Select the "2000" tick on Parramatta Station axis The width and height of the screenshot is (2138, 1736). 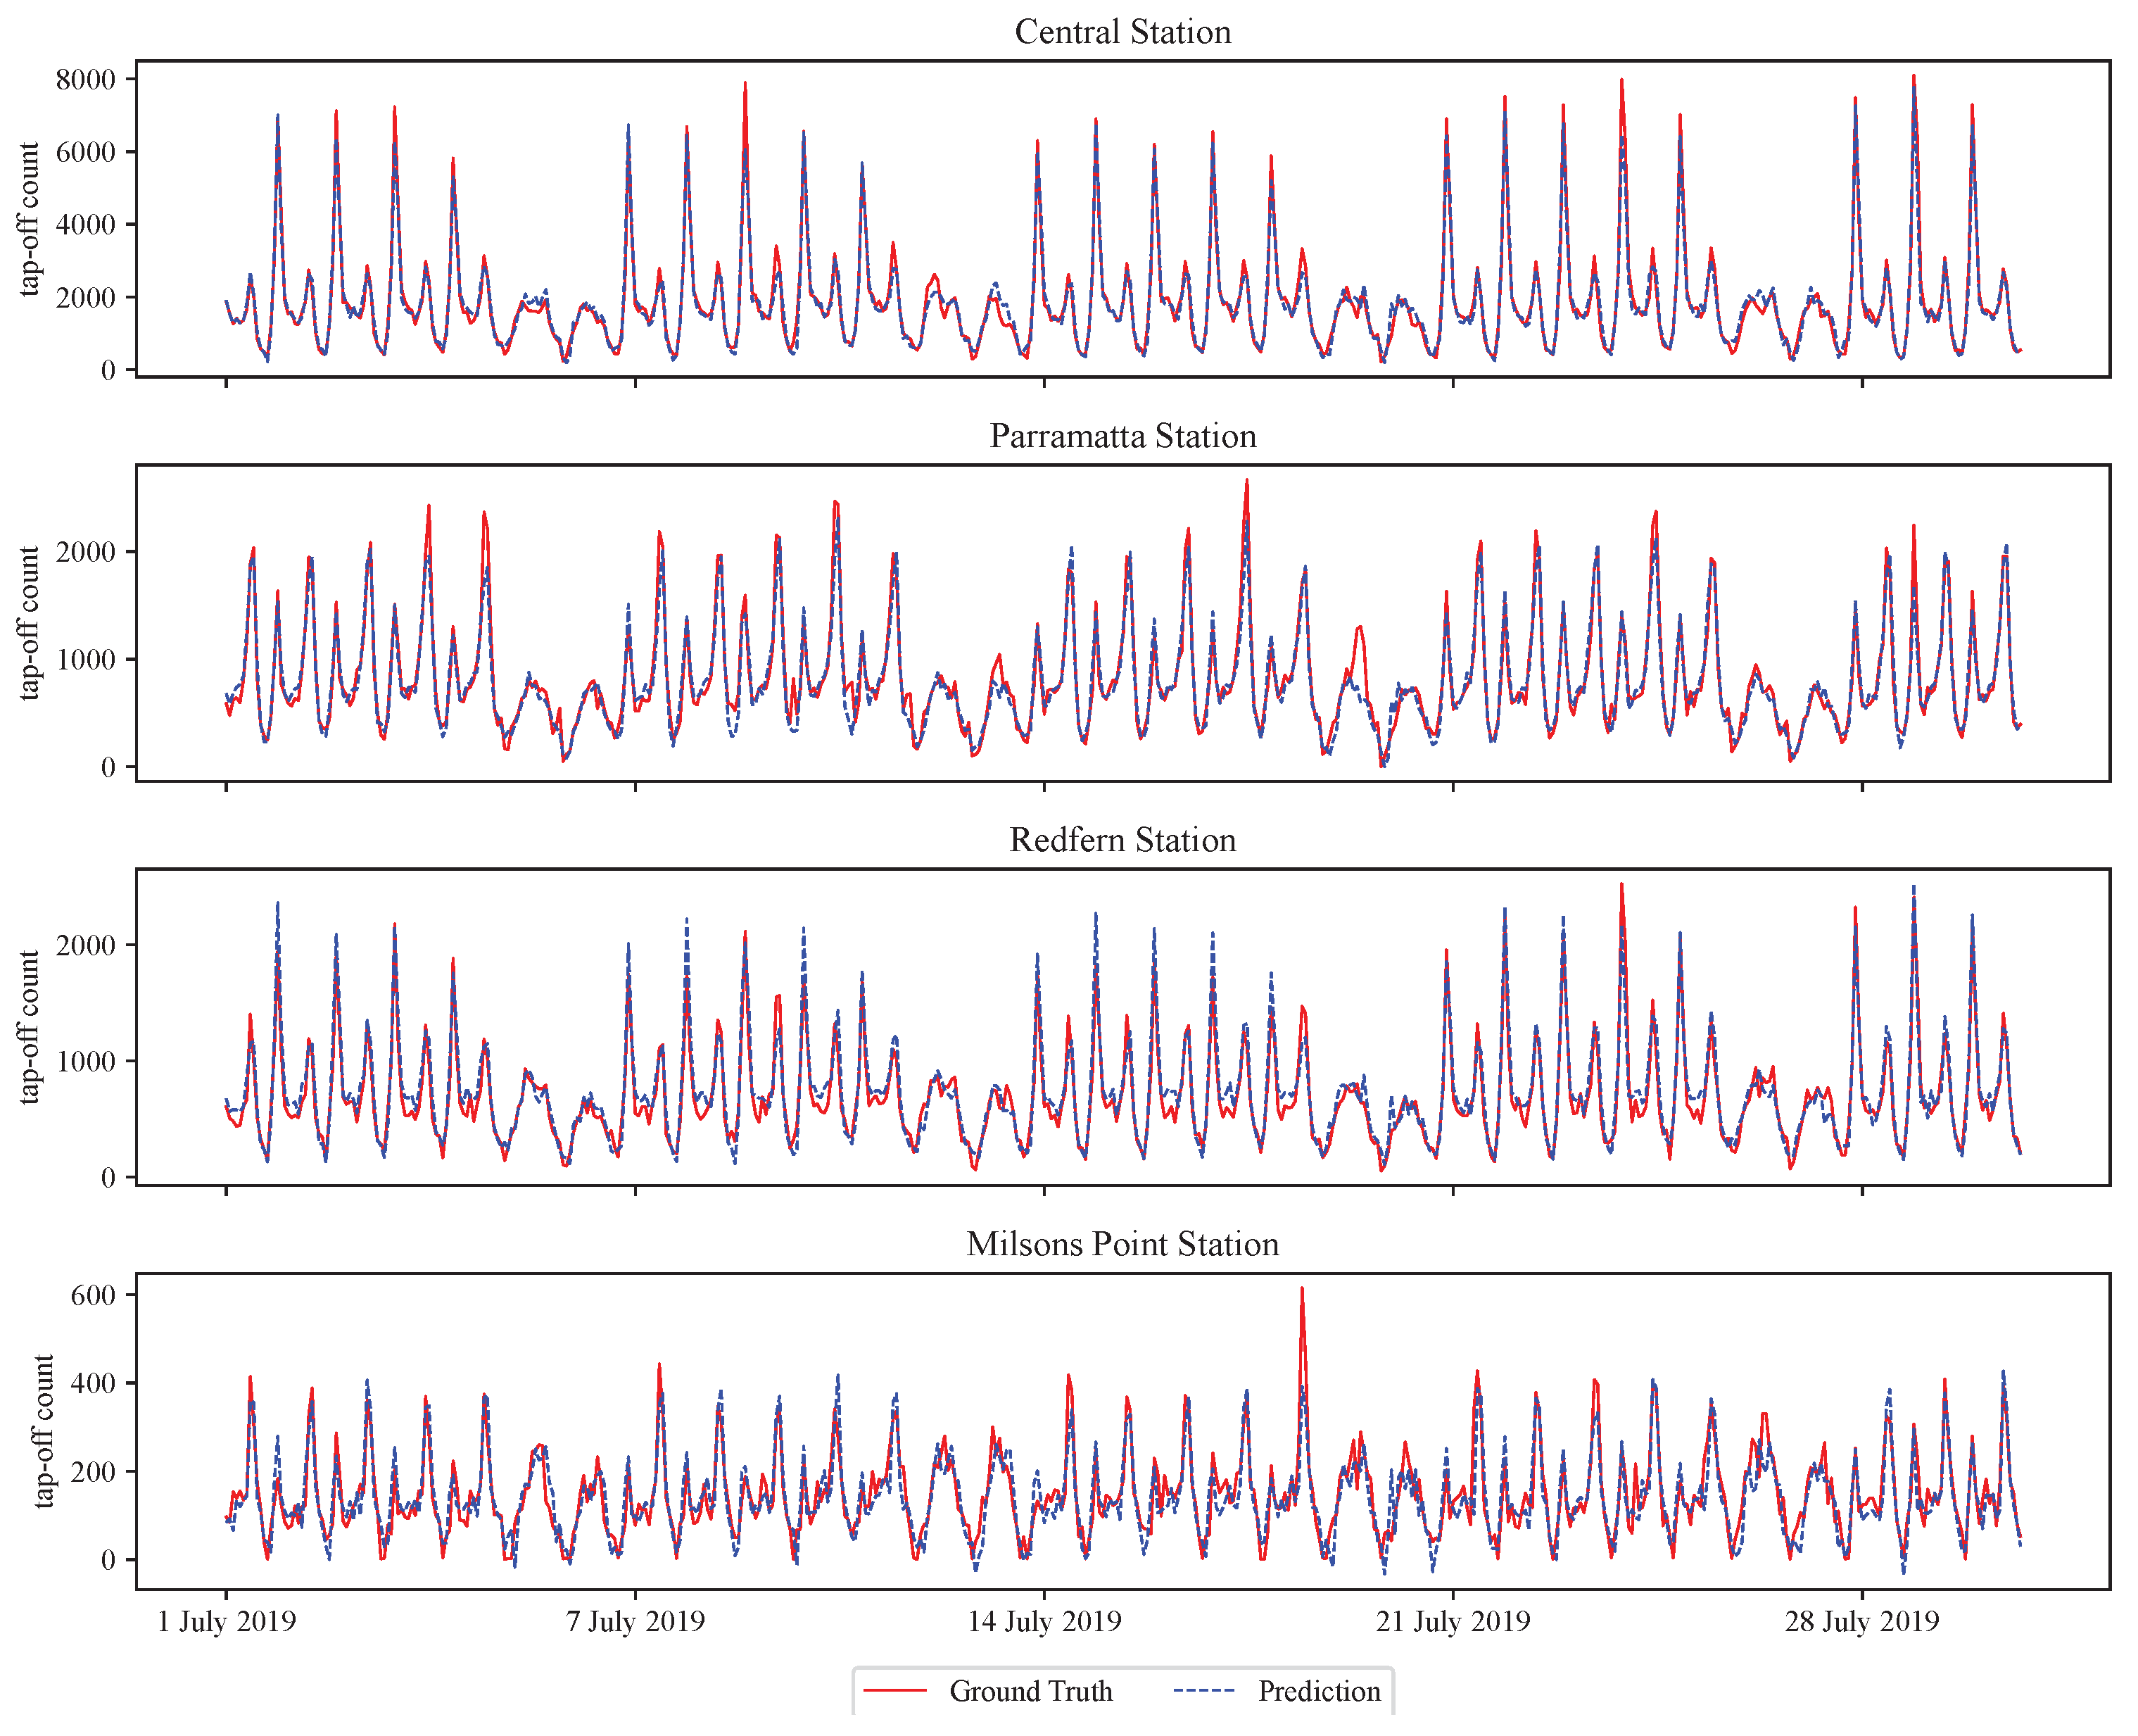click(x=86, y=552)
